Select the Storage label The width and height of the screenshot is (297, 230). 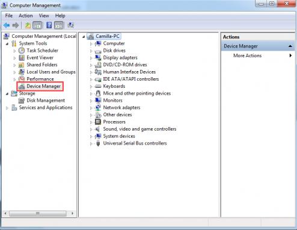coord(27,93)
